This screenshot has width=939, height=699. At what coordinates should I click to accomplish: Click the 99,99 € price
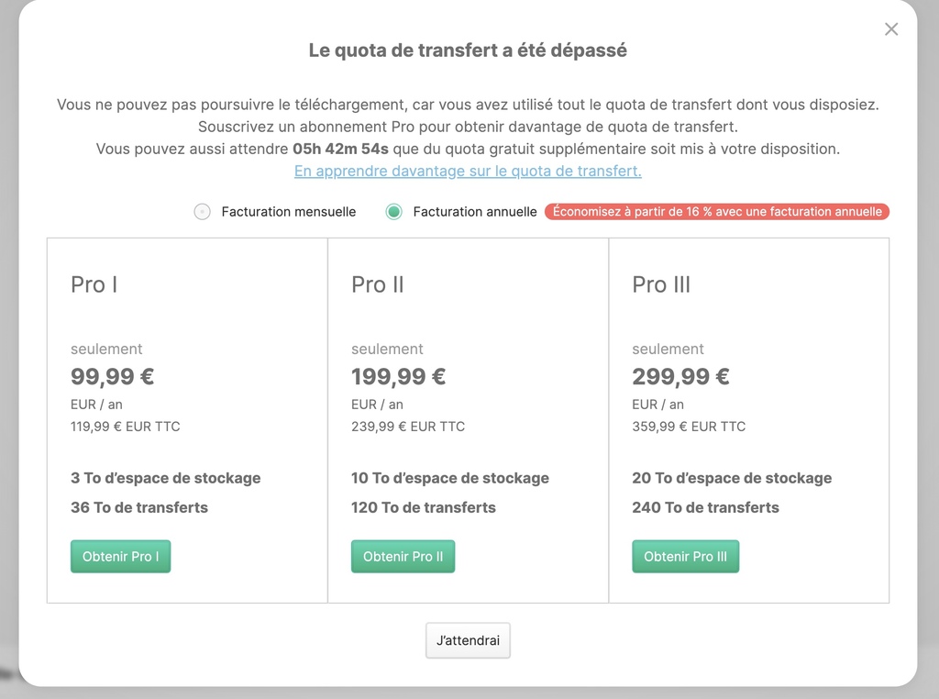[x=113, y=377]
